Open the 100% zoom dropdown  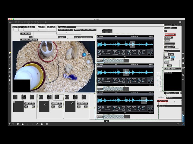coord(11,22)
